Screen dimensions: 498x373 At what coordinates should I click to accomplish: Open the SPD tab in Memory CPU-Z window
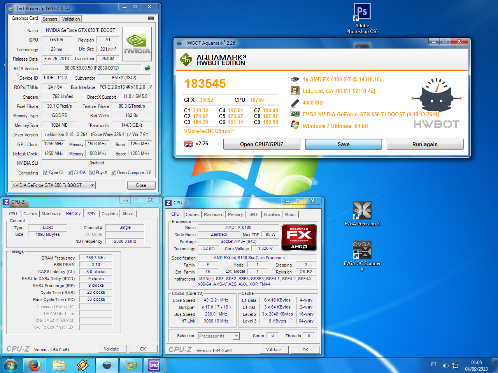[91, 214]
